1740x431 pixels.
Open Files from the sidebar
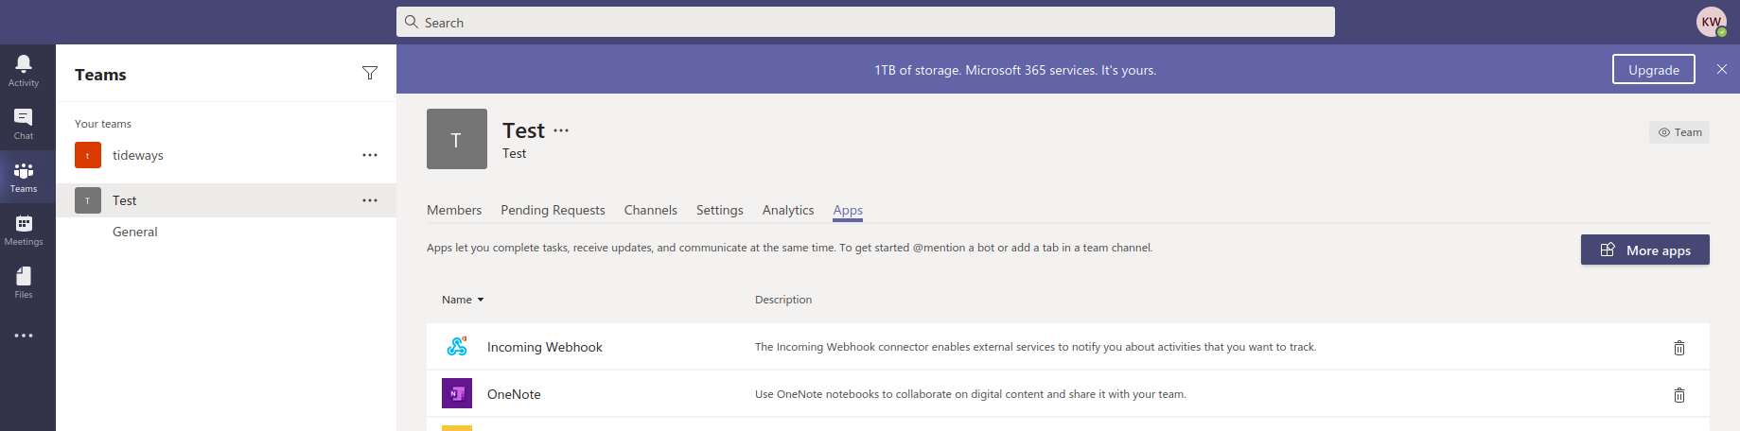click(x=24, y=282)
